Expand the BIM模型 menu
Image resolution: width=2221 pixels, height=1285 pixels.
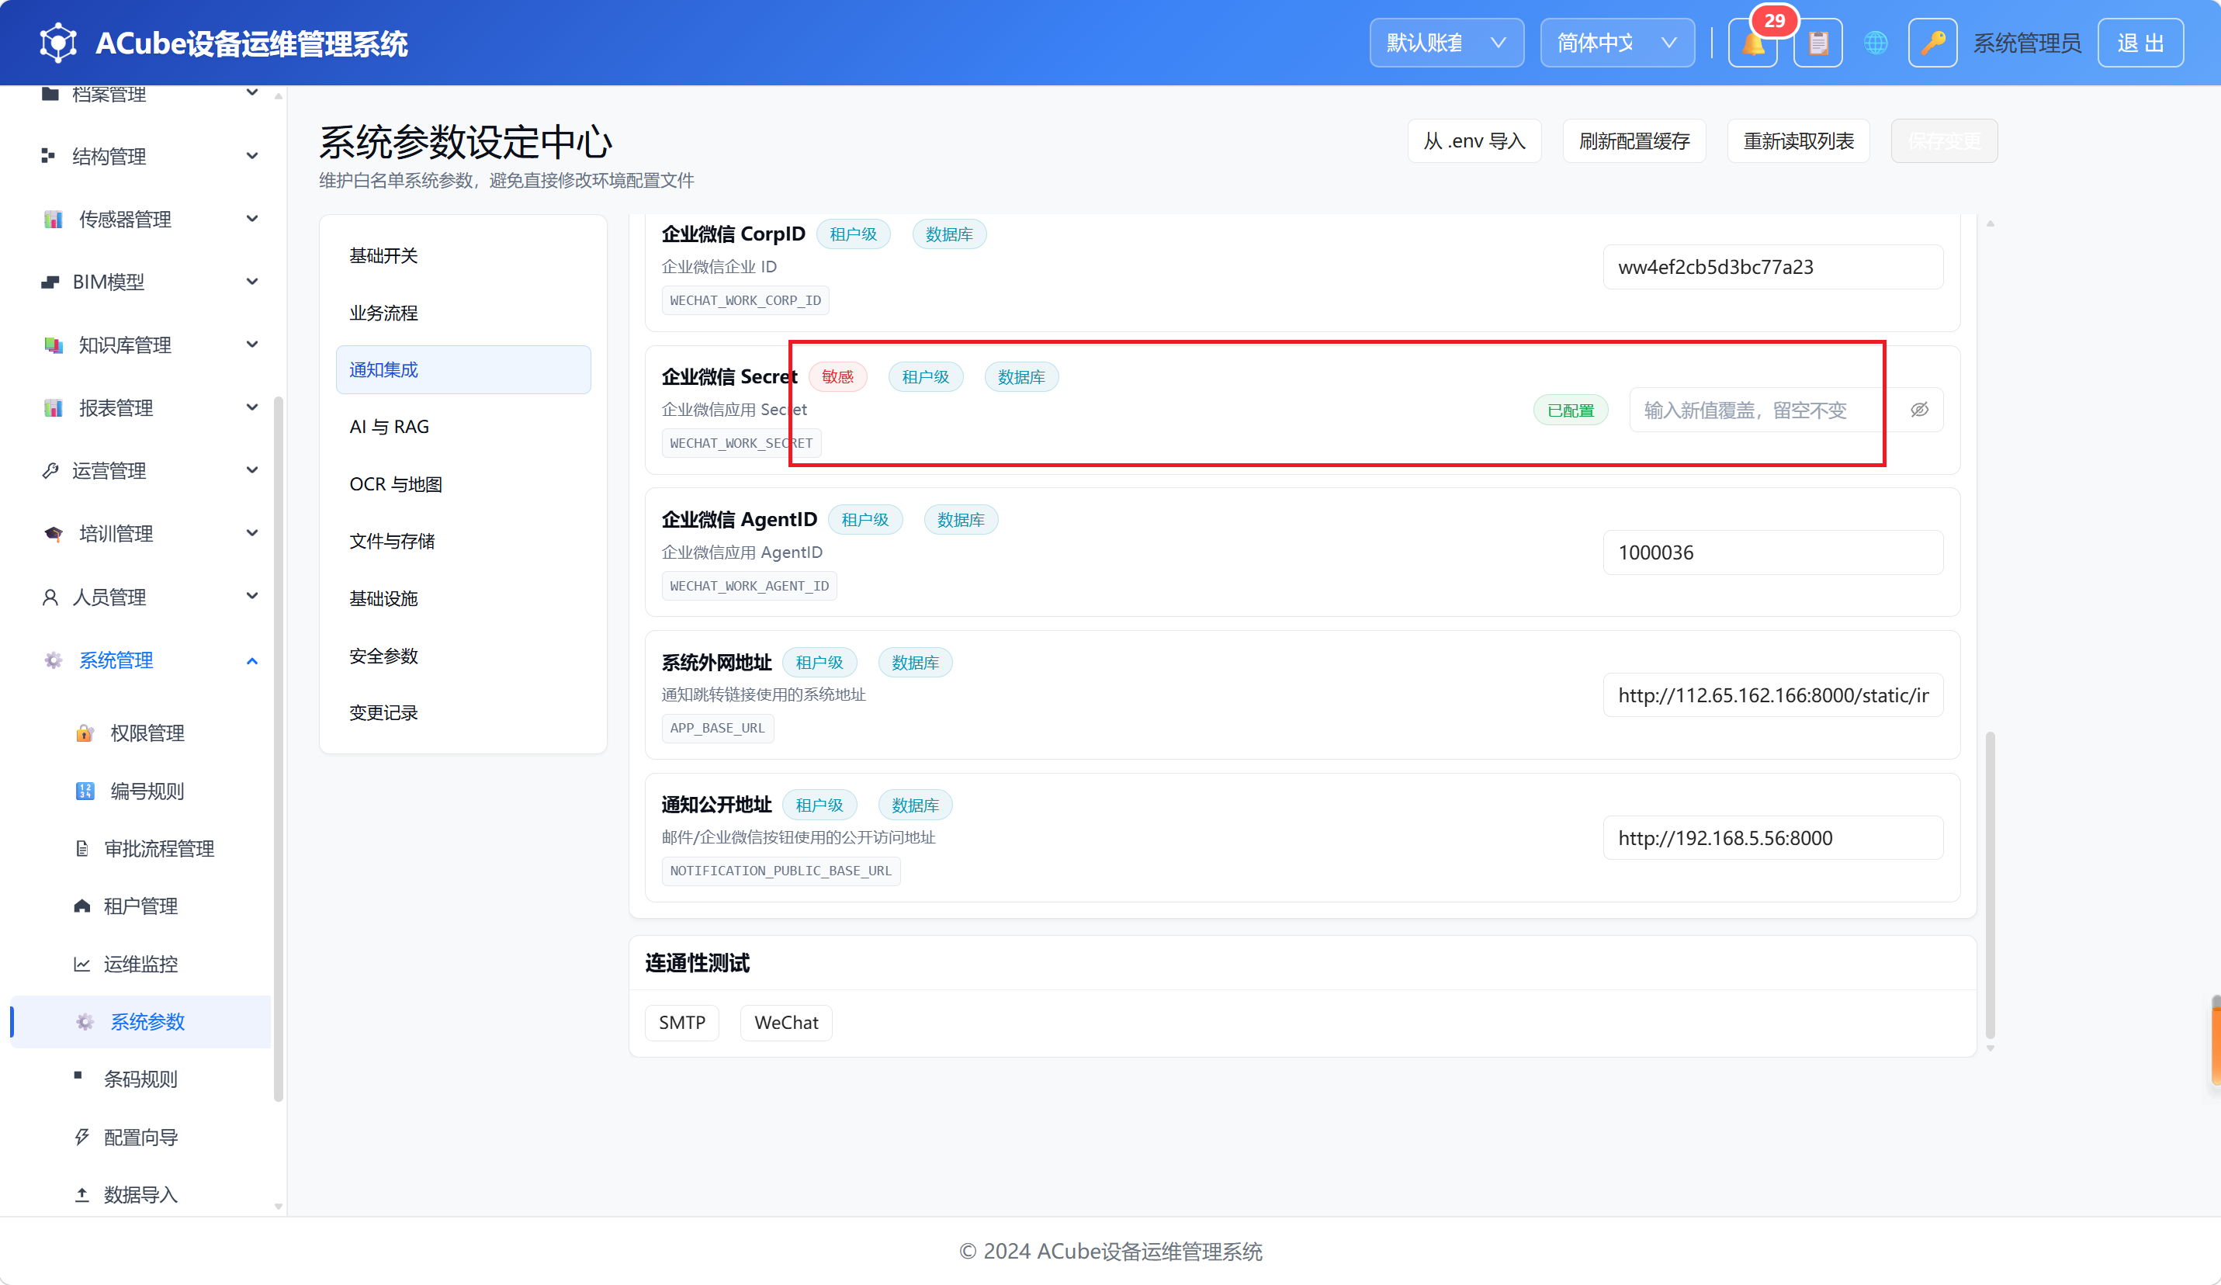coord(150,282)
